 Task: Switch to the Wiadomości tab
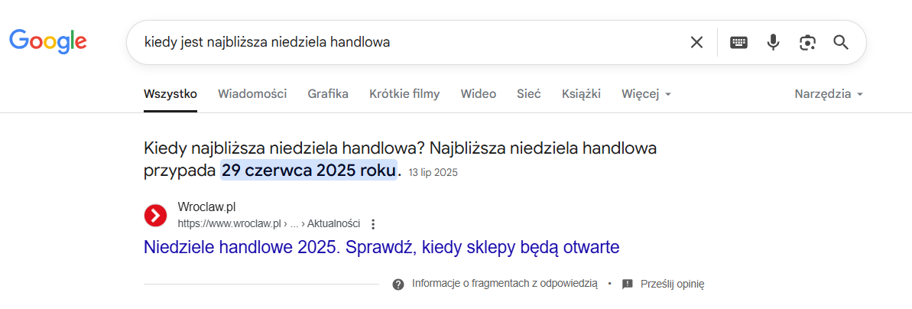tap(252, 94)
